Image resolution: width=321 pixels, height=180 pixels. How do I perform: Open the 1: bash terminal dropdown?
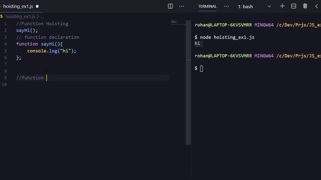coord(254,6)
